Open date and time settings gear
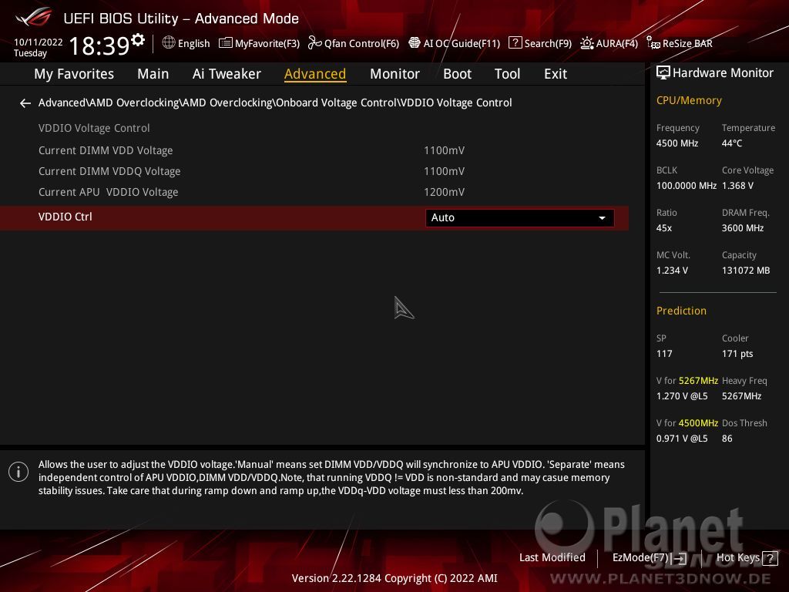The image size is (789, 592). coord(137,40)
